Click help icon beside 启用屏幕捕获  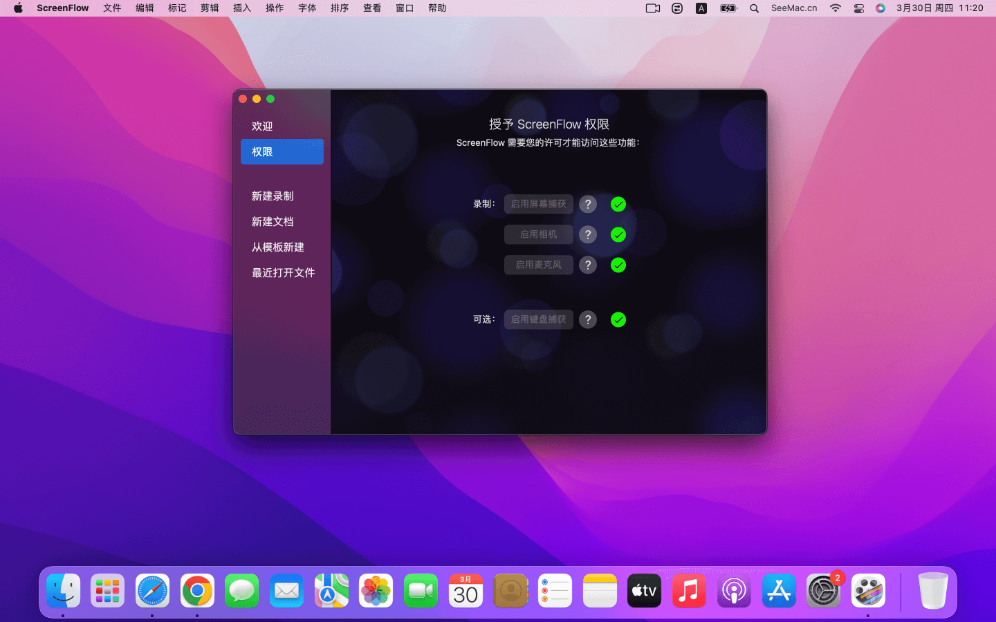(588, 205)
